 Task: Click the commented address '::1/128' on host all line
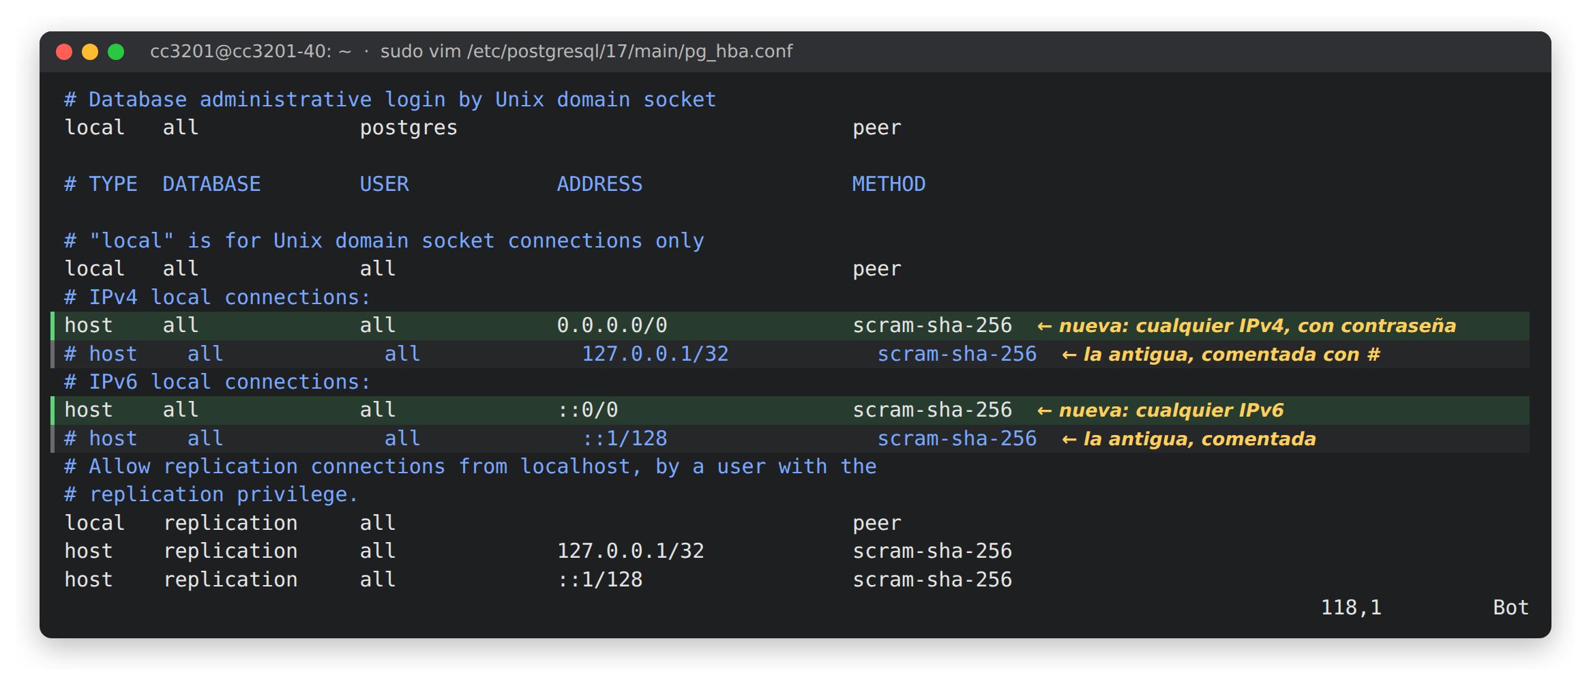624,438
